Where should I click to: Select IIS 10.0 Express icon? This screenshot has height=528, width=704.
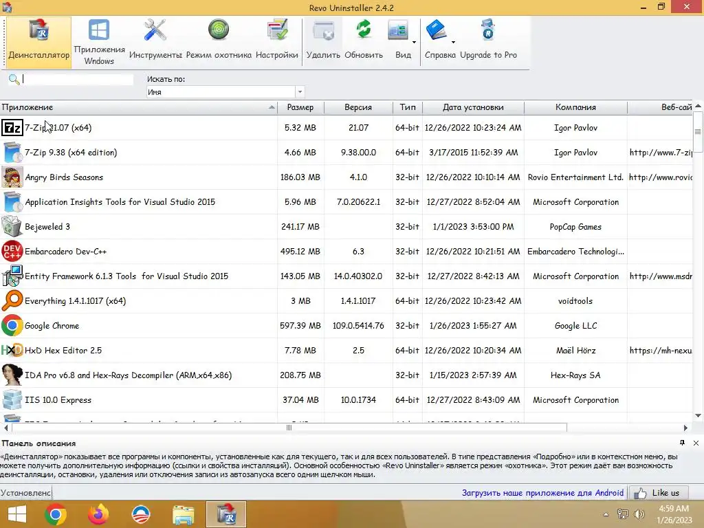point(12,399)
